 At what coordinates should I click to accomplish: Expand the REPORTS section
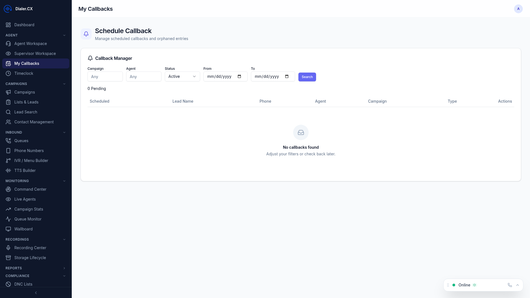pyautogui.click(x=64, y=268)
